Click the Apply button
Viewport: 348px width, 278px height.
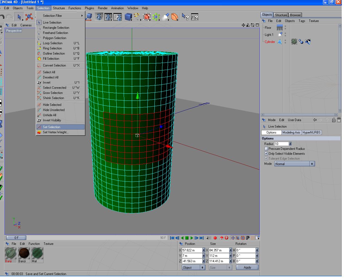click(247, 268)
